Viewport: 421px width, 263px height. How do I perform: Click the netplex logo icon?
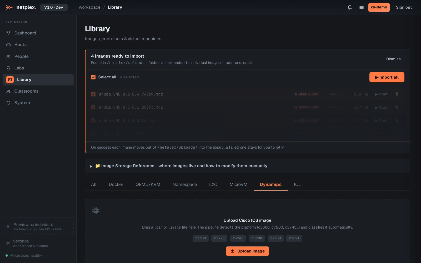point(9,7)
